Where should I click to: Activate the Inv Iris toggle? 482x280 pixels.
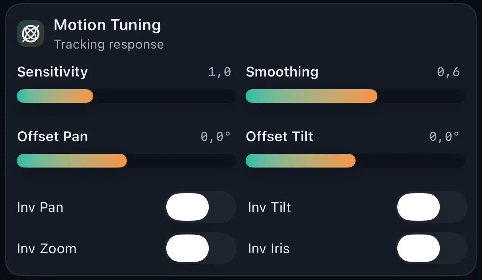coord(431,248)
